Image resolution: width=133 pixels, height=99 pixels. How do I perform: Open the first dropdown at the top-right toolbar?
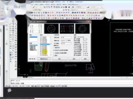click(80, 7)
